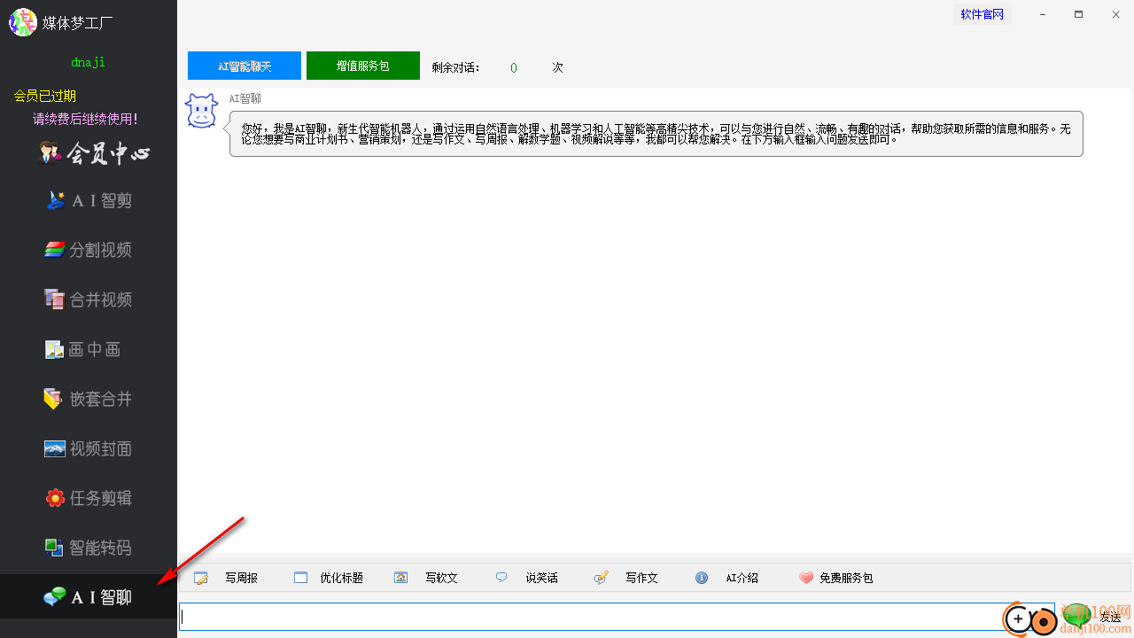Click the 免费服务包 heart icon

coord(805,578)
